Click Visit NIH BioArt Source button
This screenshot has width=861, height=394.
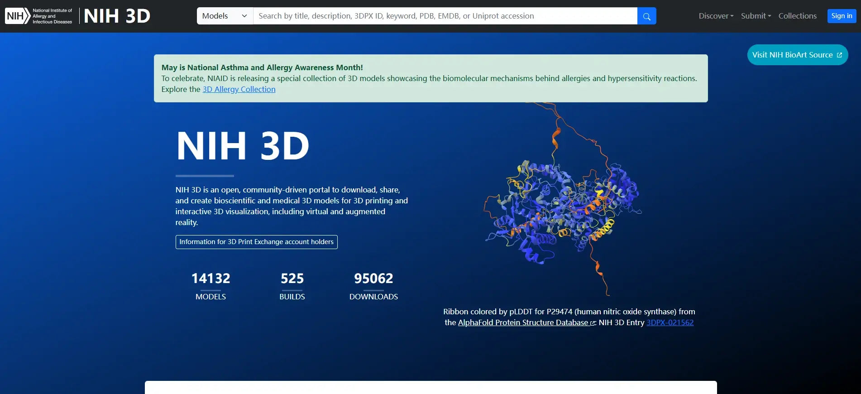click(x=797, y=55)
